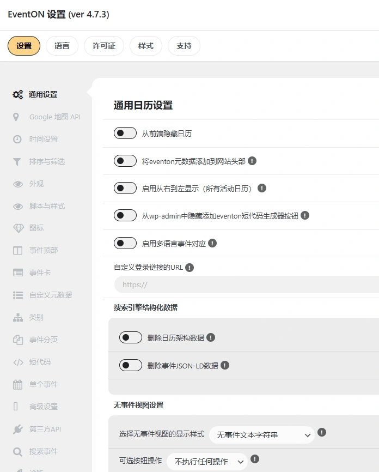Click the https:// custom login URL field
Screen dimensions: 379x472
coord(247,285)
